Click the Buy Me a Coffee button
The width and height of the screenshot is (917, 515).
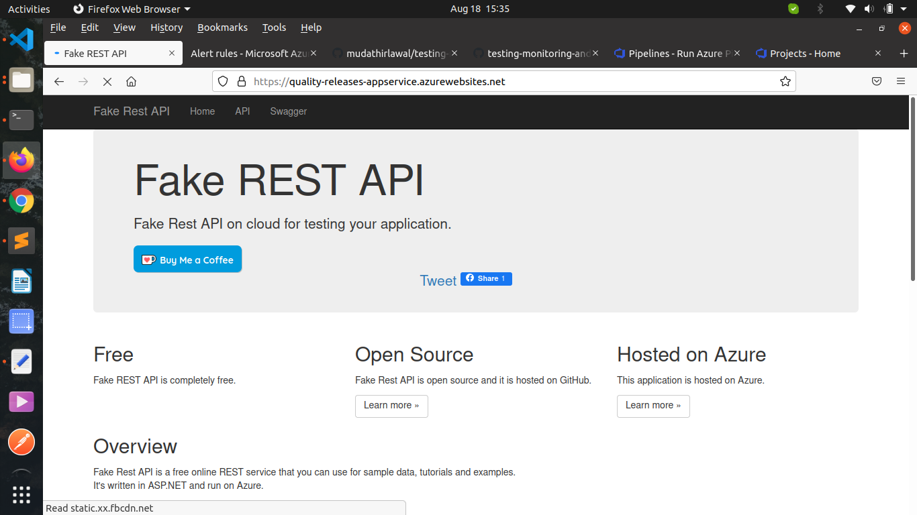pos(187,260)
